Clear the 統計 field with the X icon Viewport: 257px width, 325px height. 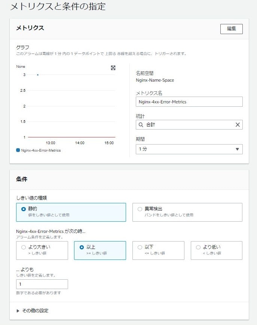[x=238, y=125]
